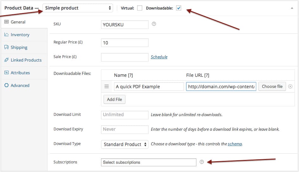Click the Shipping truck icon in sidebar
The image size is (299, 172).
pos(6,47)
